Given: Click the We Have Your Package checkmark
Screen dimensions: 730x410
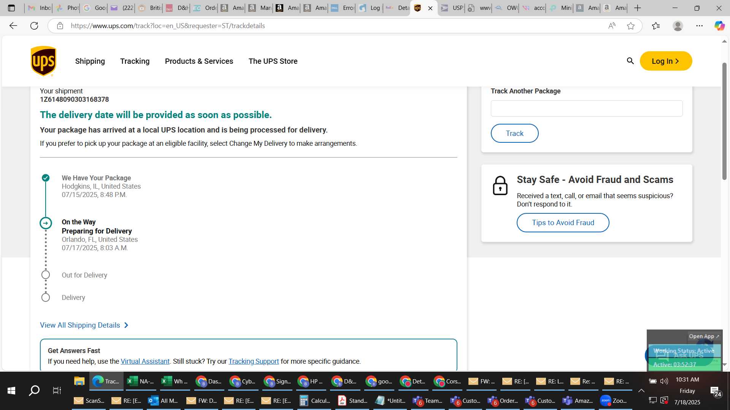Looking at the screenshot, I should [x=46, y=178].
